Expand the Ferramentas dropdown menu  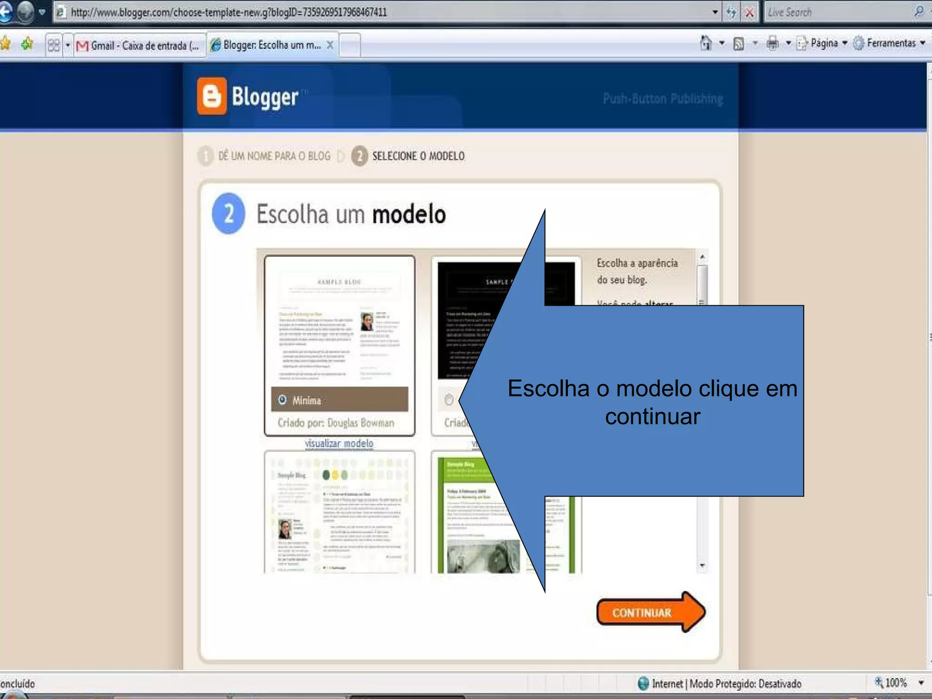pos(891,43)
